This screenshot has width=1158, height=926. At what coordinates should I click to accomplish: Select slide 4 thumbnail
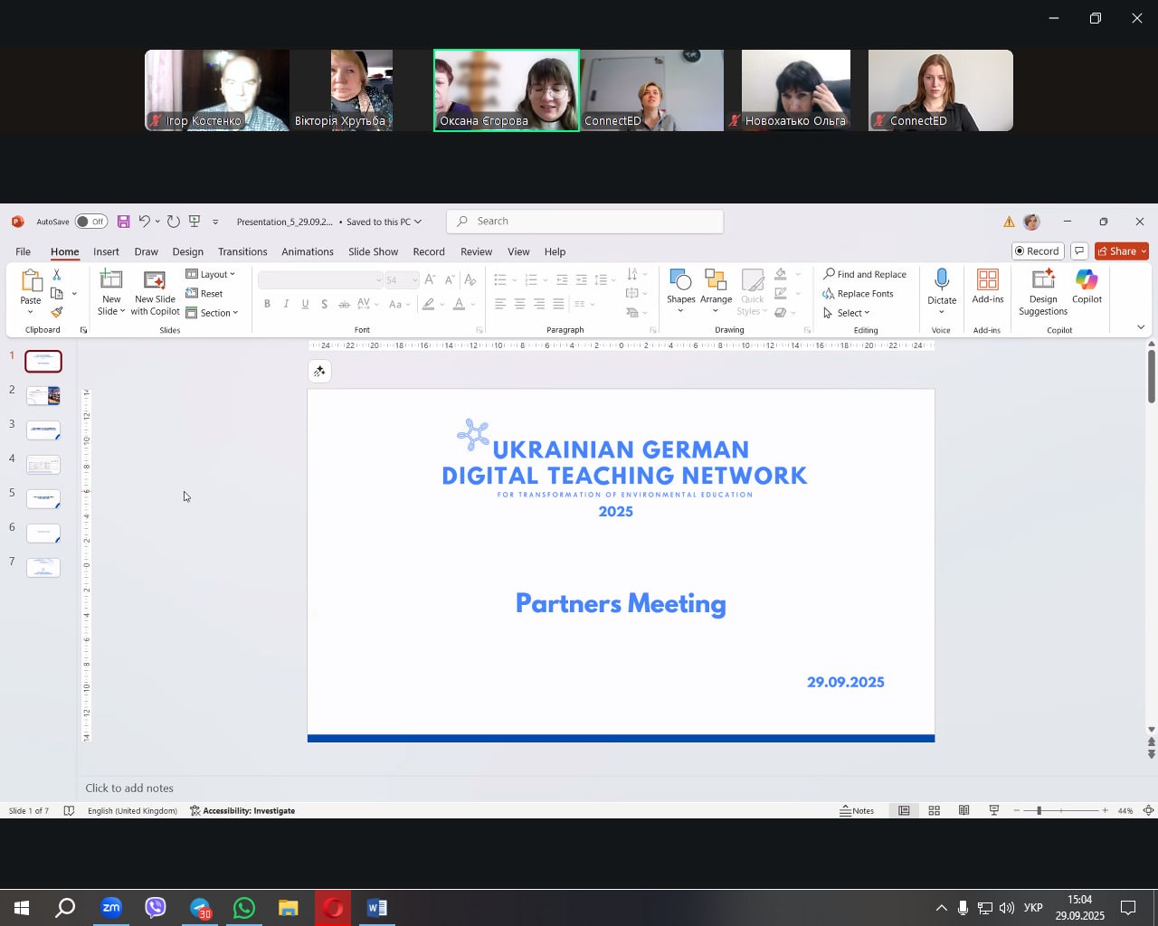[43, 465]
